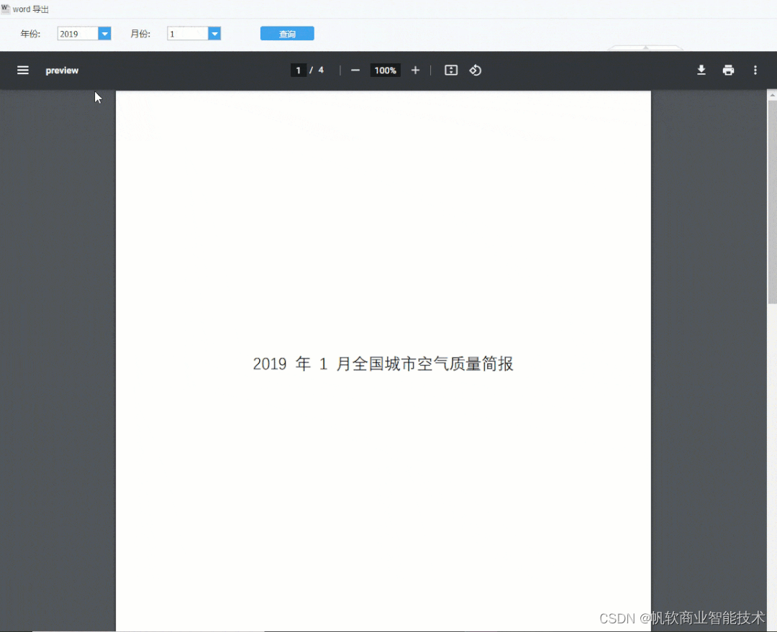The width and height of the screenshot is (777, 632).
Task: Click the 查询 button
Action: 287,34
